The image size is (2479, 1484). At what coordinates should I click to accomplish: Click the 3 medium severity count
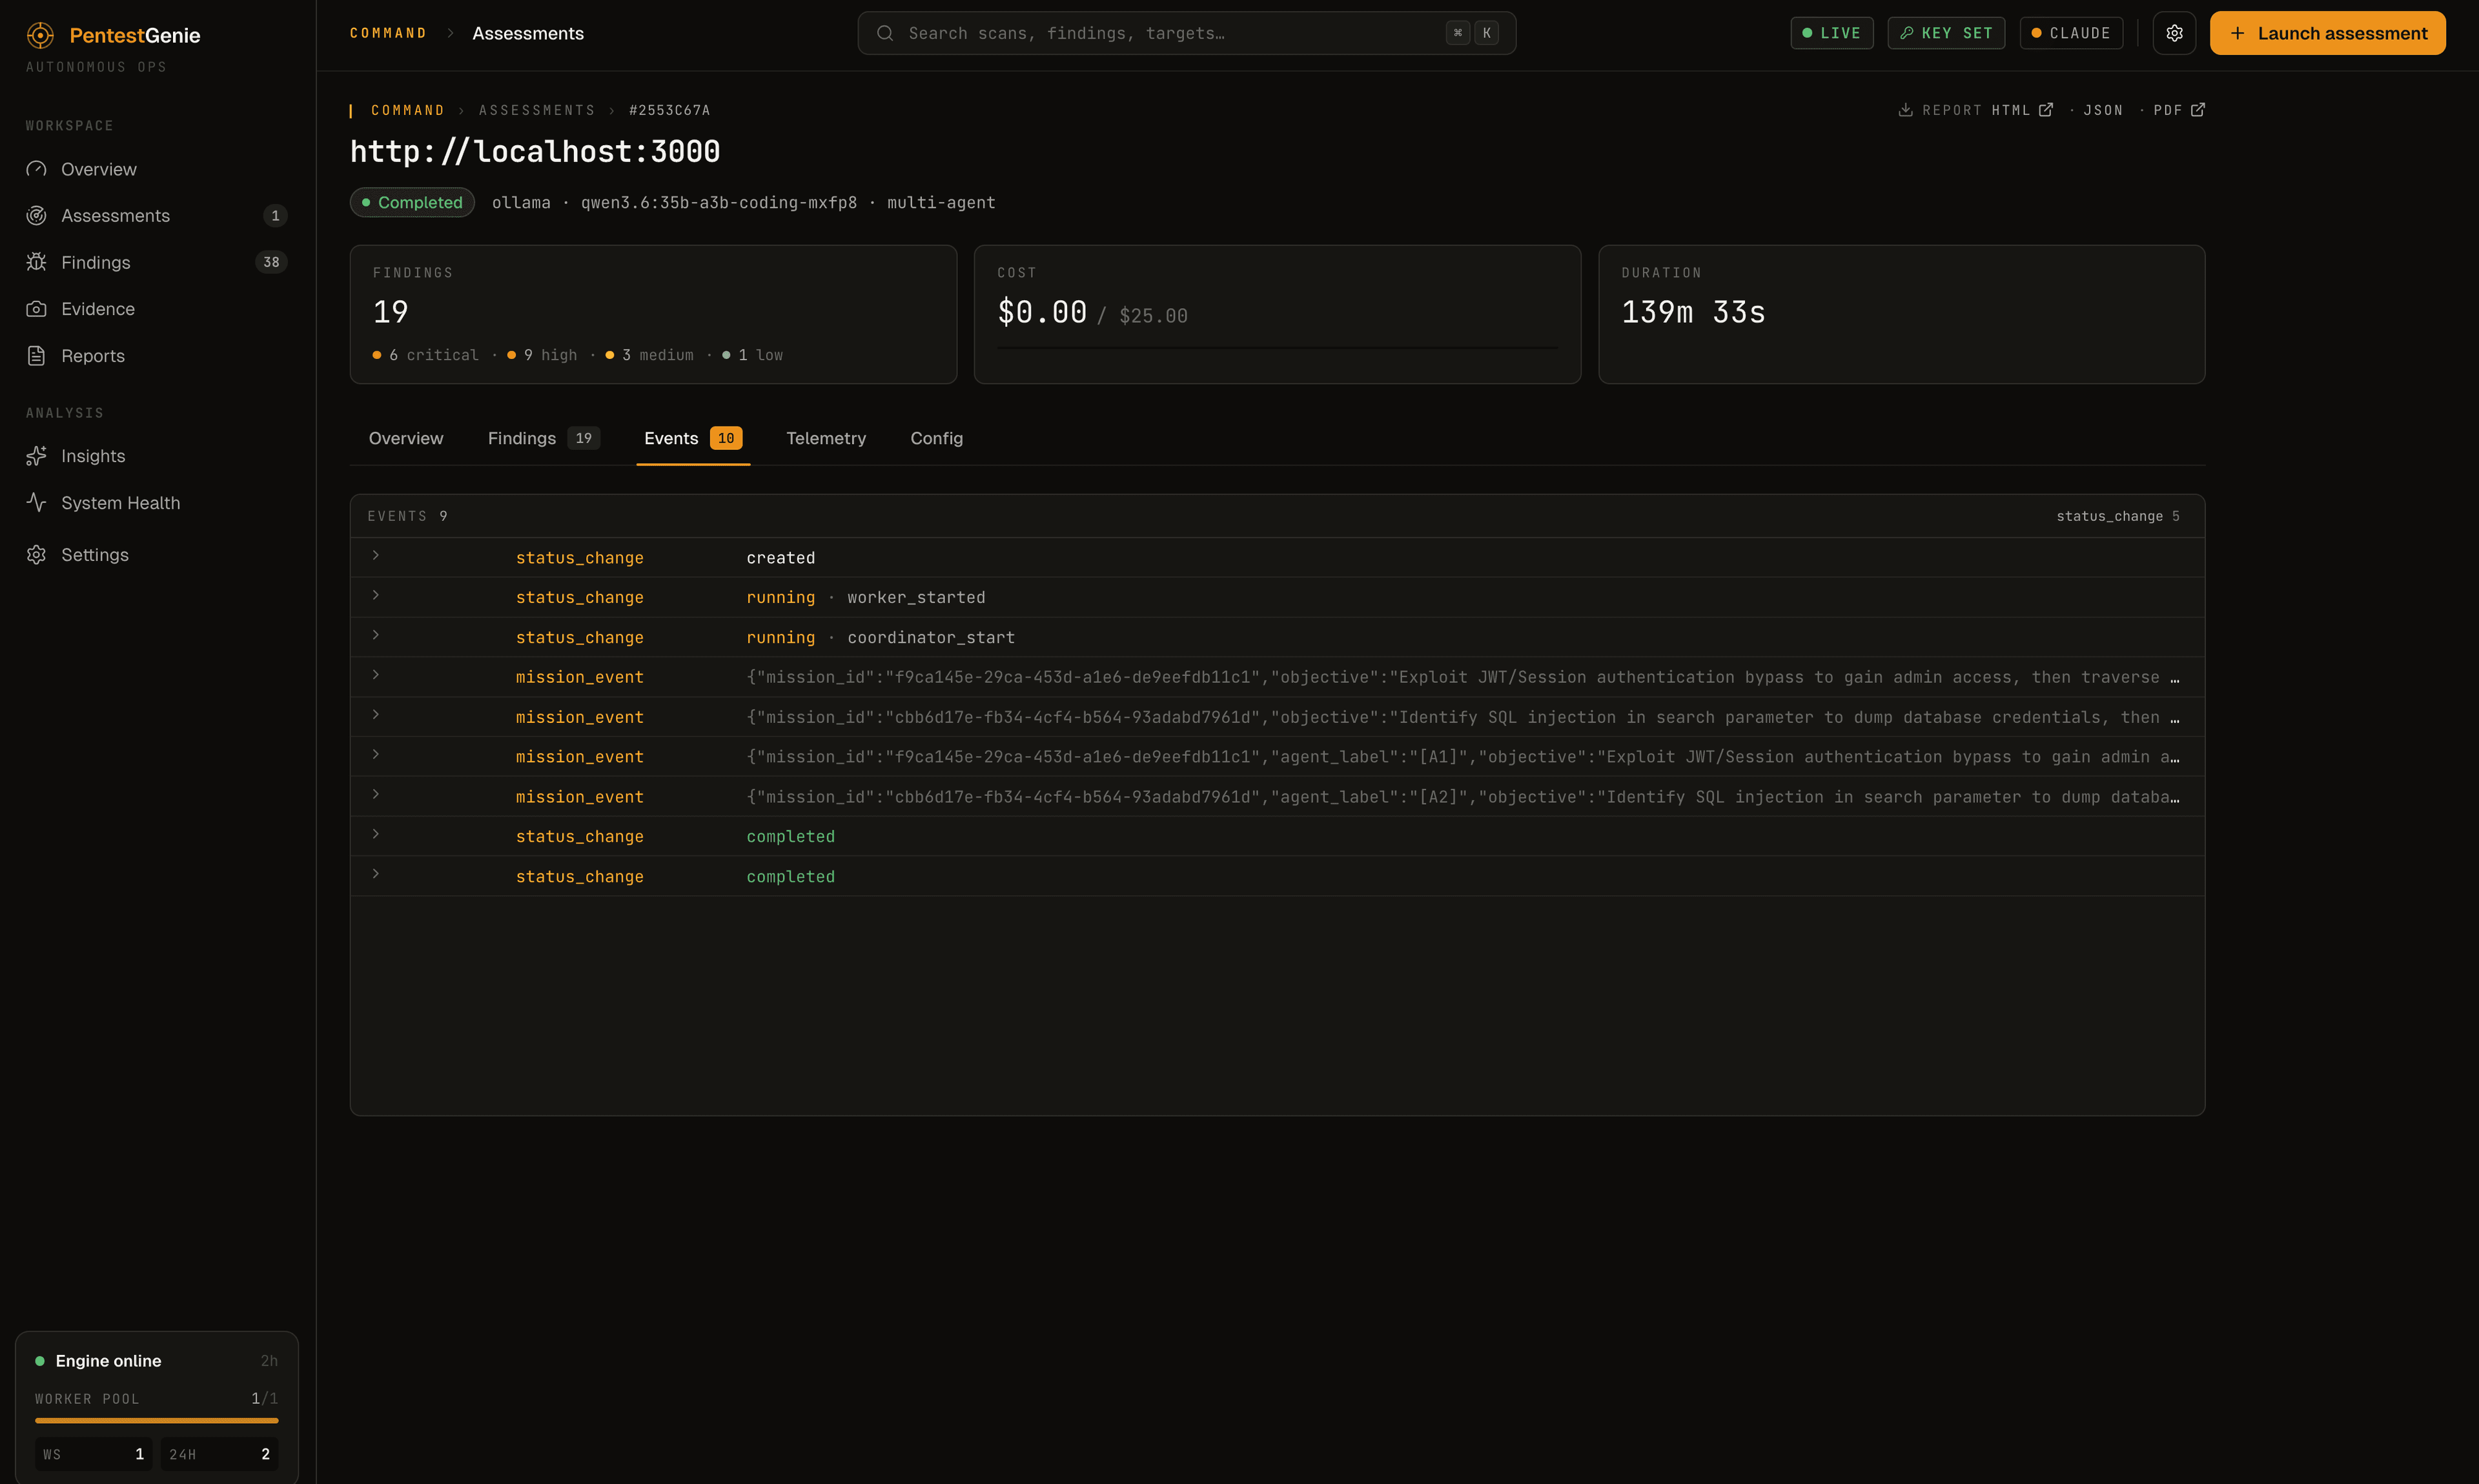point(650,355)
